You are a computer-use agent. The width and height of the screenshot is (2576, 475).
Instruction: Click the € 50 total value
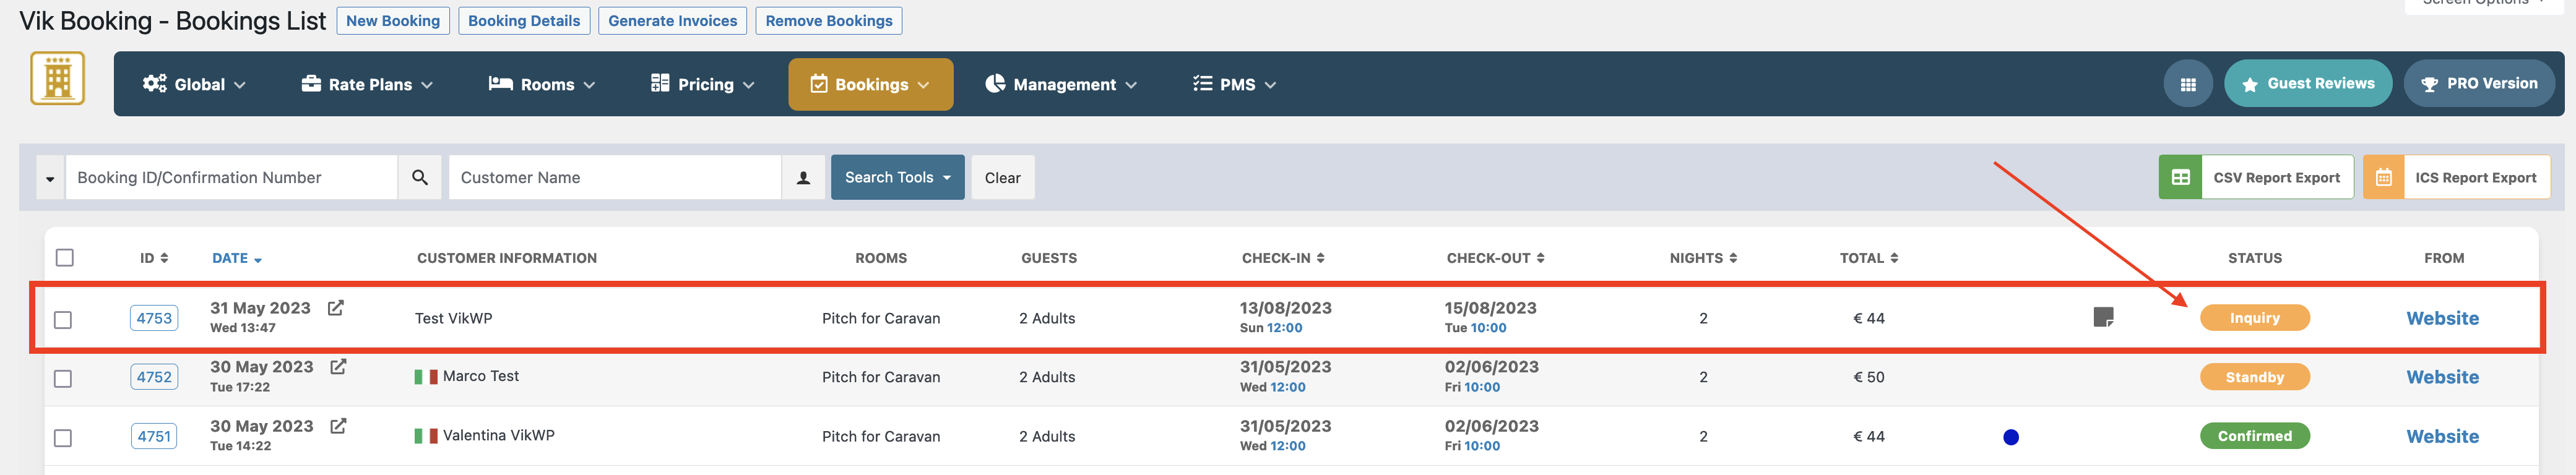1868,377
